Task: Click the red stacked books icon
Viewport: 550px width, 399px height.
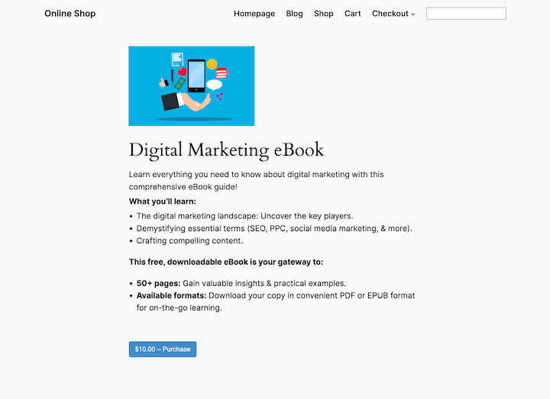Action: tap(222, 73)
